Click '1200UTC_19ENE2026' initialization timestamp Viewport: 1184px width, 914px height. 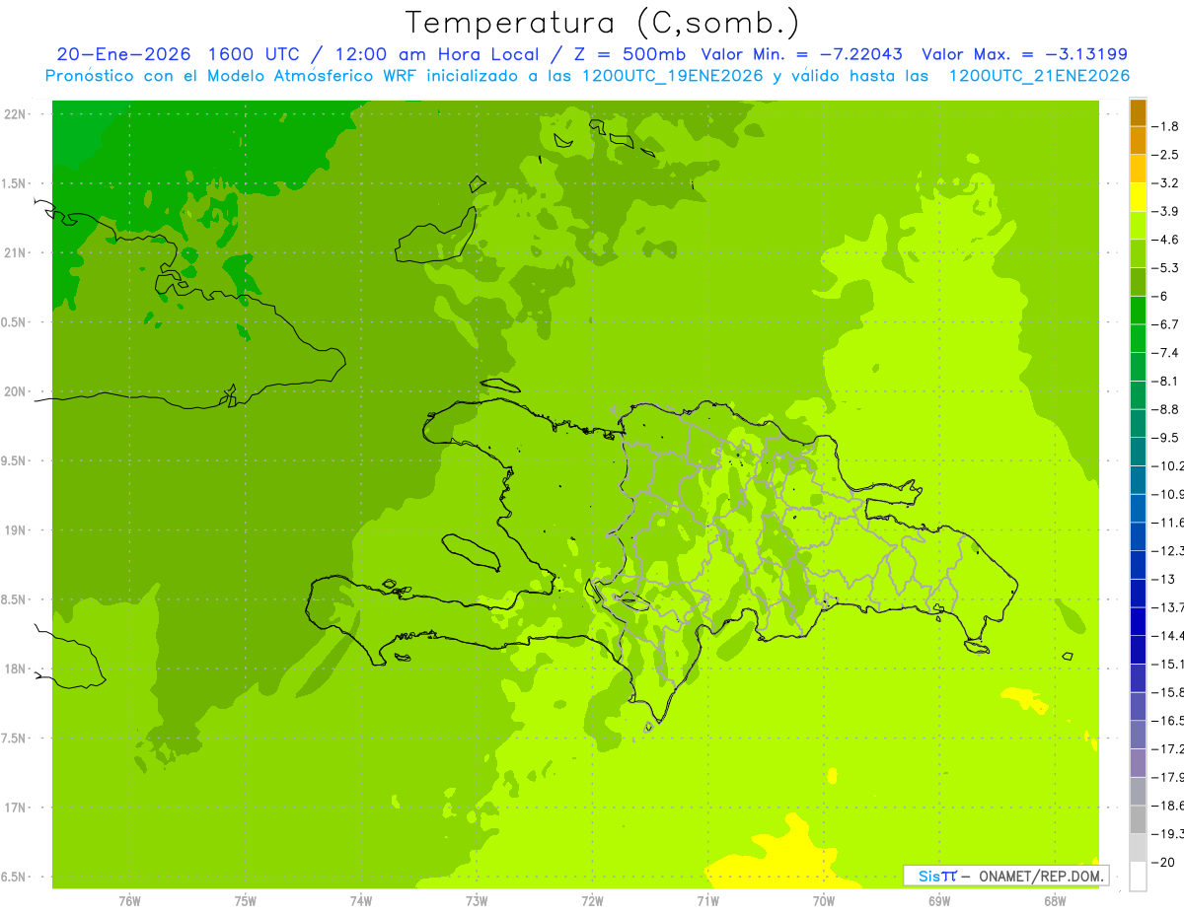pos(672,76)
